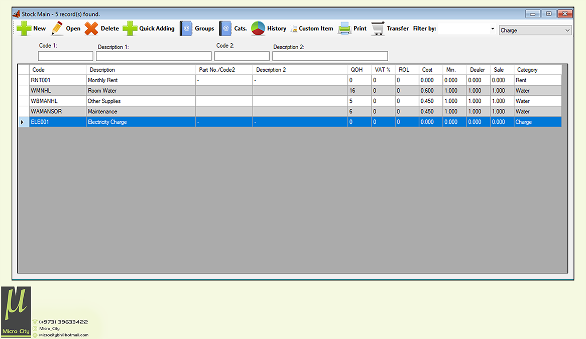Click the New button label
The height and width of the screenshot is (339, 586).
[39, 29]
